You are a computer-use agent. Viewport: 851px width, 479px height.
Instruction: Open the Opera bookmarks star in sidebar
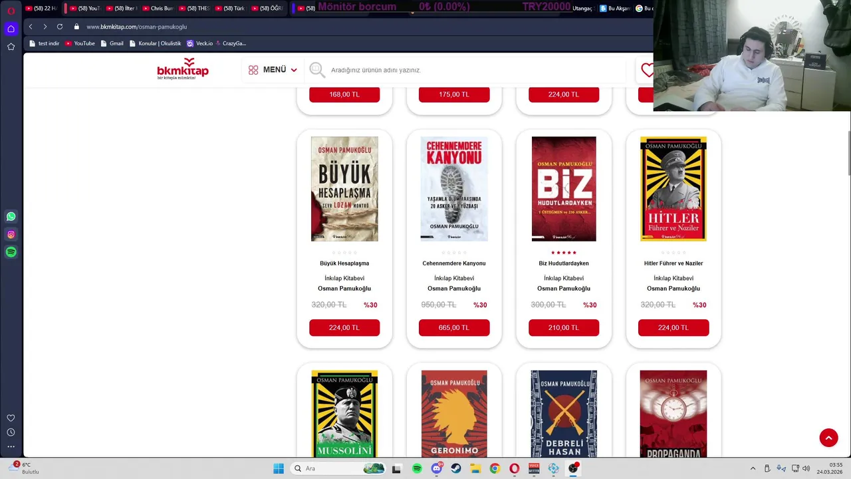coord(11,47)
